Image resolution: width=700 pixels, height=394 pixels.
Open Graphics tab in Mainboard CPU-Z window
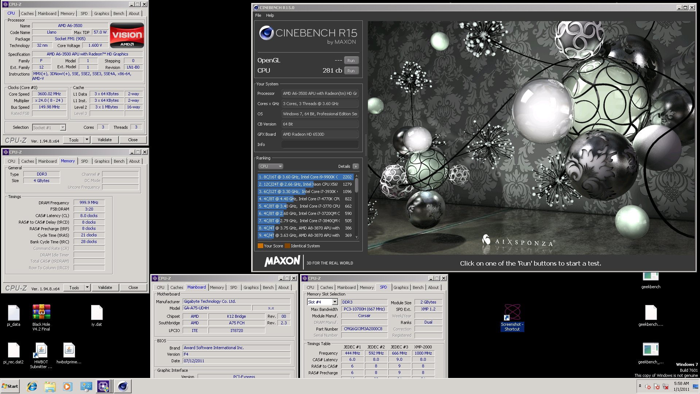(251, 287)
